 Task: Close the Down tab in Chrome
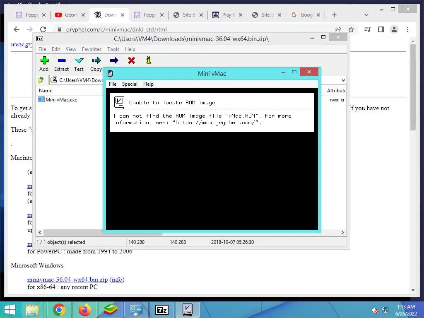click(x=123, y=15)
